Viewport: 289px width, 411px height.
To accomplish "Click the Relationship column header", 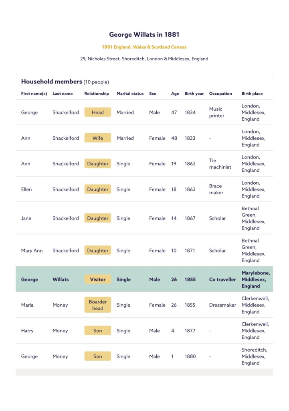I will click(97, 94).
